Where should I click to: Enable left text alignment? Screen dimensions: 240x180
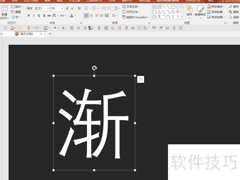pyautogui.click(x=86, y=16)
